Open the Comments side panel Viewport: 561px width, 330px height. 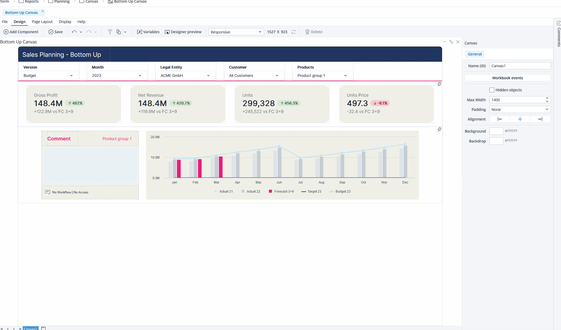coord(559,35)
